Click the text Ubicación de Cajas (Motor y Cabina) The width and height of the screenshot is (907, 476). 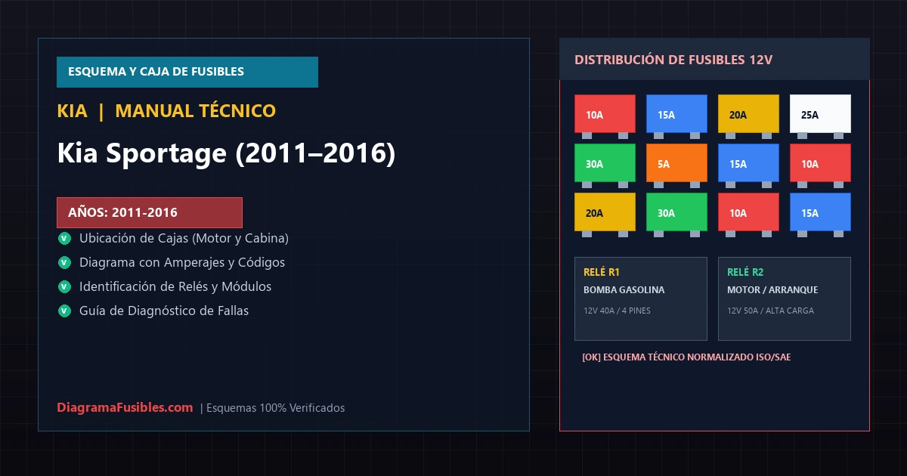tap(184, 238)
